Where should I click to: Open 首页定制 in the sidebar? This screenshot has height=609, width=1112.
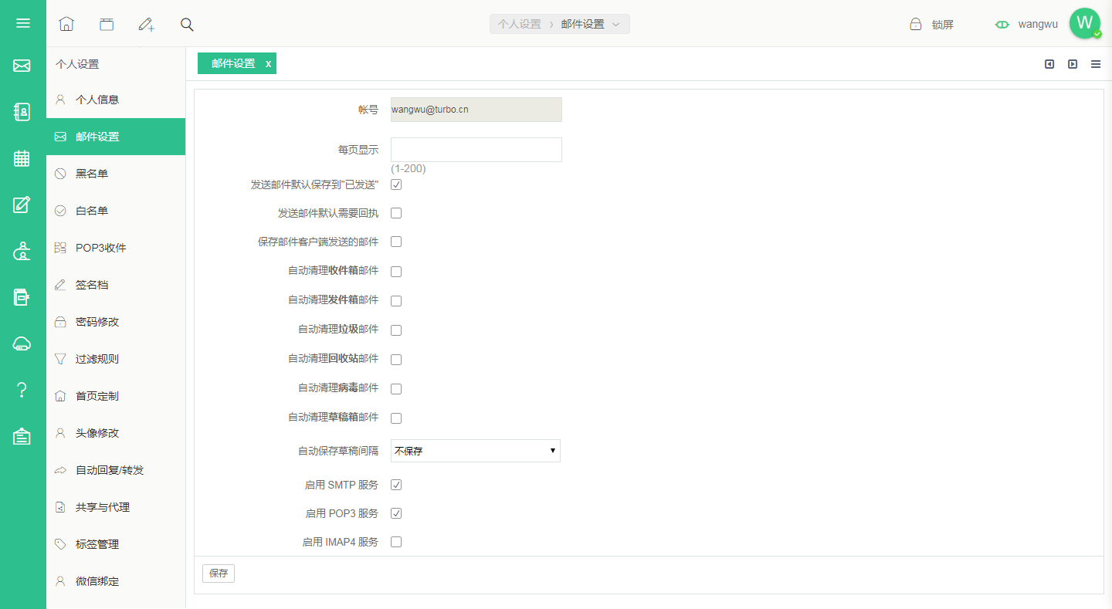tap(116, 396)
